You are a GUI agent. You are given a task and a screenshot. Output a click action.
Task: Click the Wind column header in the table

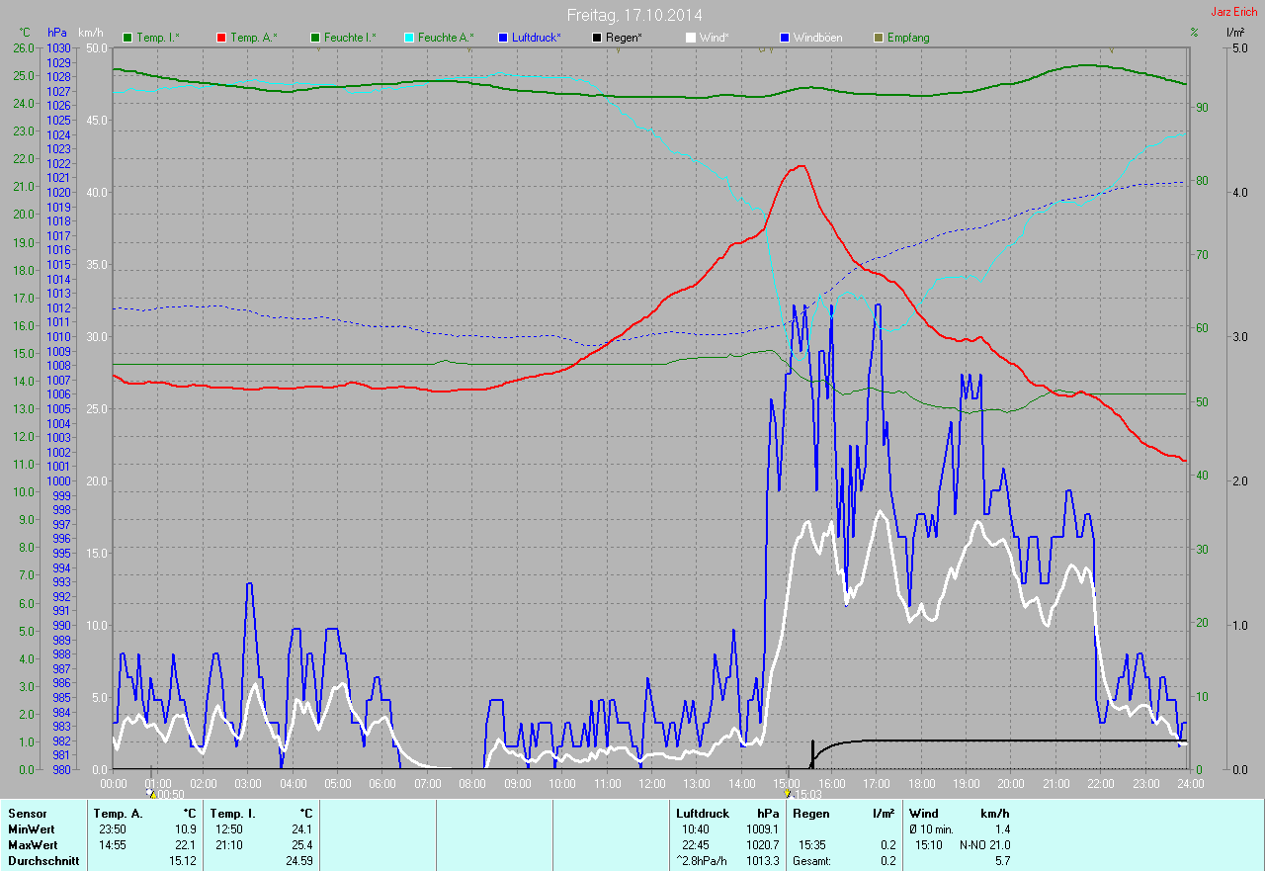pos(924,813)
